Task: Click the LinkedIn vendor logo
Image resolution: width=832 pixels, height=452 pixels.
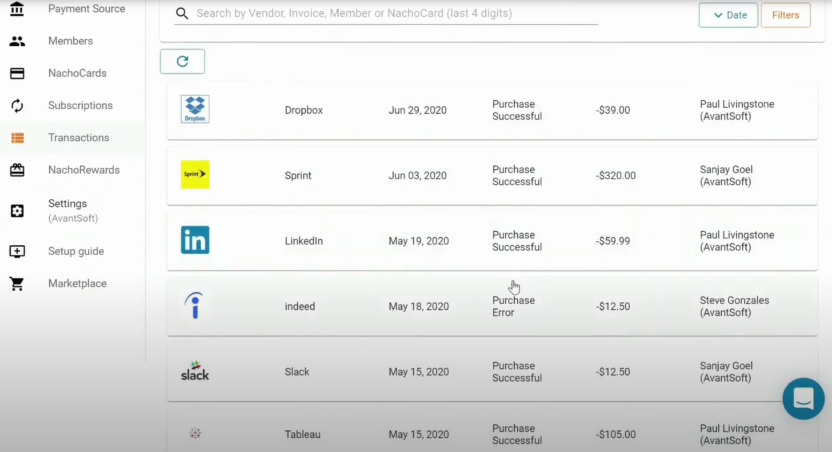Action: click(195, 240)
